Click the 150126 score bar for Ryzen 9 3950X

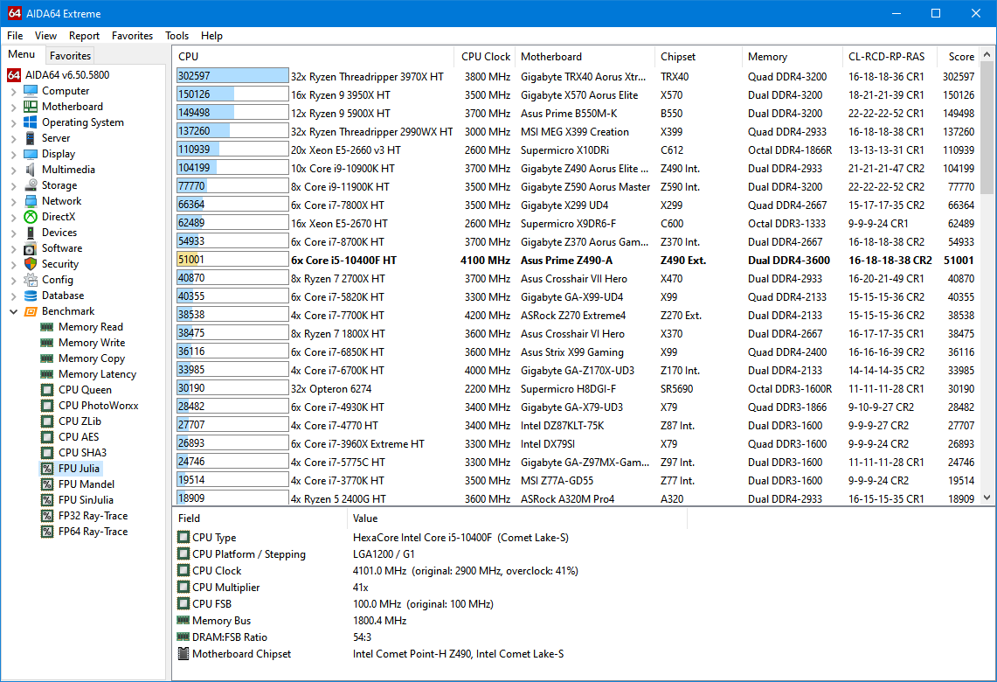tap(232, 94)
